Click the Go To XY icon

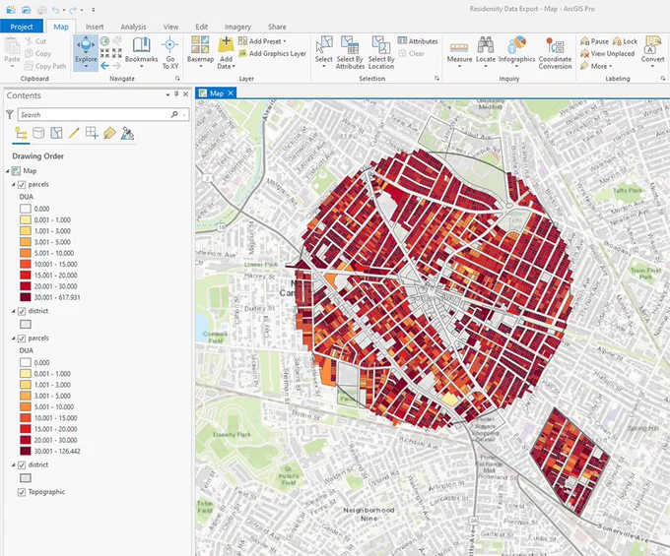click(170, 45)
